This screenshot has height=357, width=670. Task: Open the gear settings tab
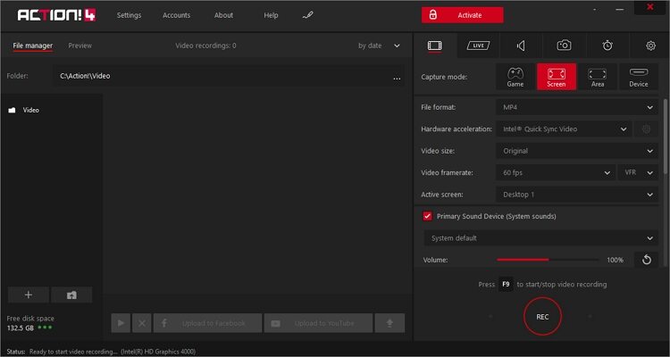(x=650, y=46)
